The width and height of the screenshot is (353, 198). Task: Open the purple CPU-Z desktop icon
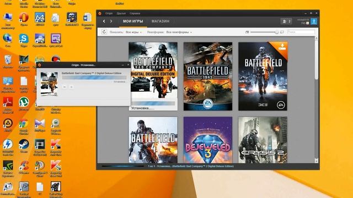[x=56, y=38]
